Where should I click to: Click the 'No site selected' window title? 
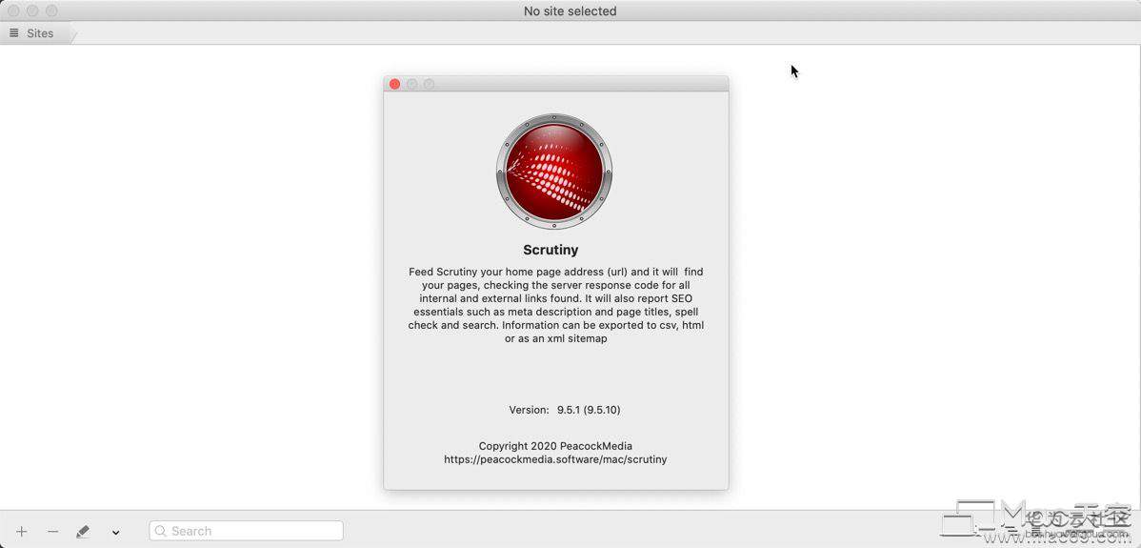(570, 10)
